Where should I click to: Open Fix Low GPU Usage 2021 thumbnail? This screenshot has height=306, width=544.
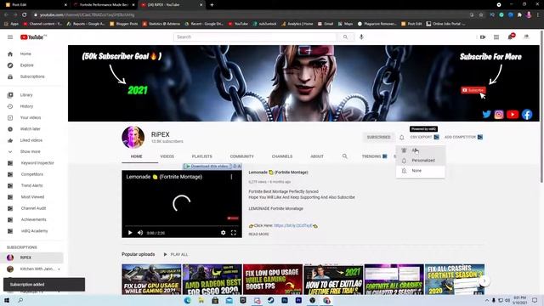(x=151, y=280)
